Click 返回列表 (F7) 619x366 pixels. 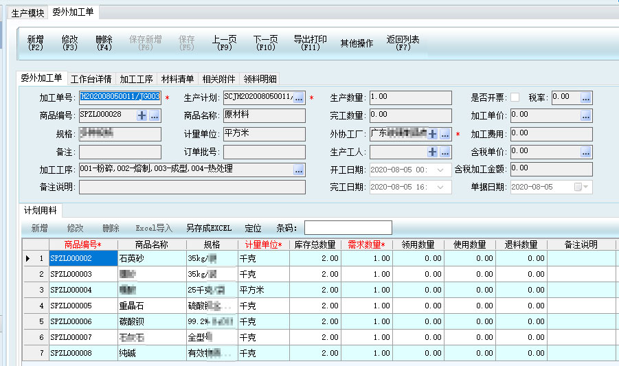click(403, 43)
